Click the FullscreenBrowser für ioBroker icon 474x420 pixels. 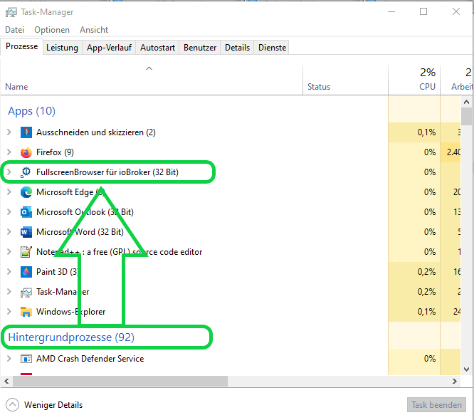point(26,172)
